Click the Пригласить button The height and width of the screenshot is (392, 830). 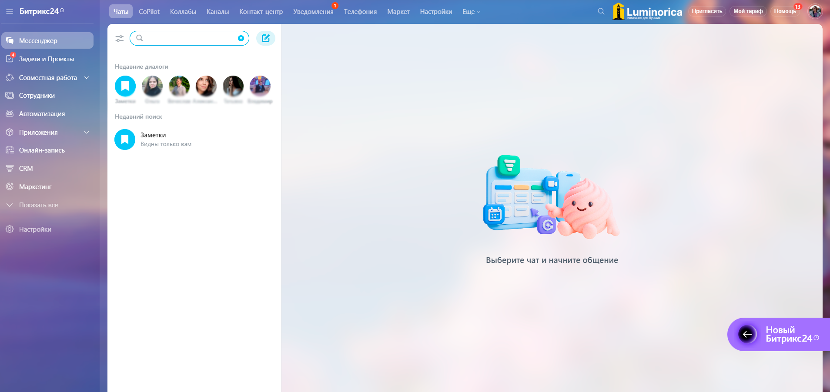point(706,11)
